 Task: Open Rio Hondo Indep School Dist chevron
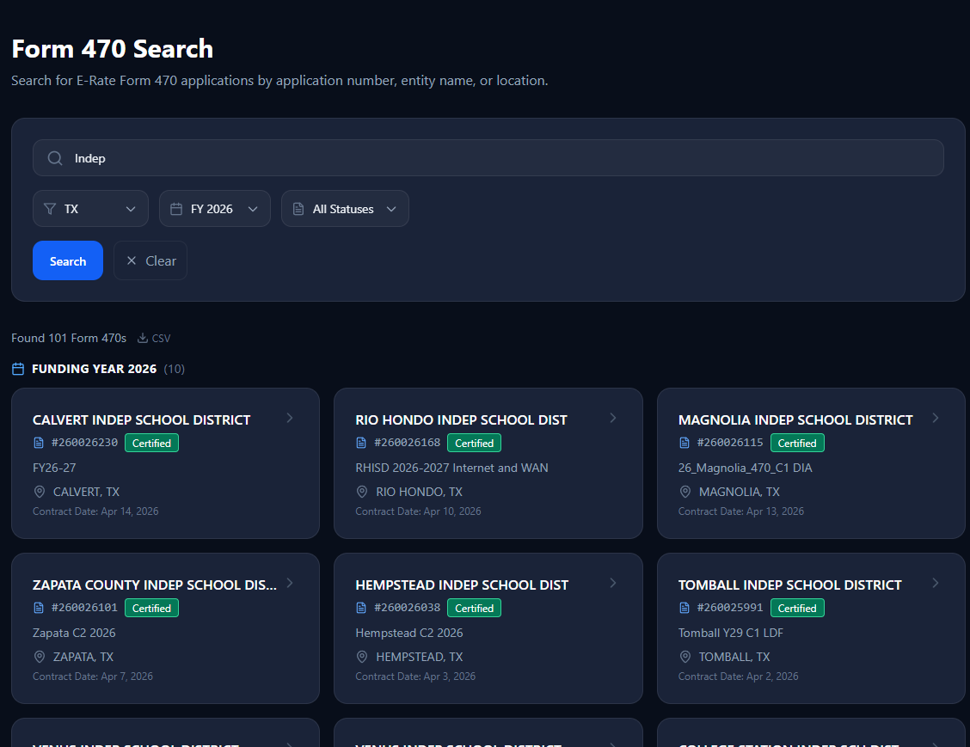pyautogui.click(x=613, y=418)
